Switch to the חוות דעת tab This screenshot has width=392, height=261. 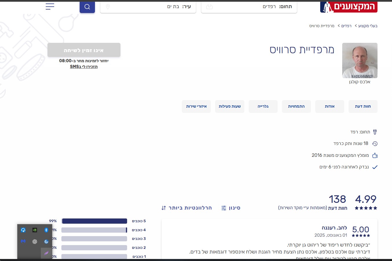(x=363, y=106)
